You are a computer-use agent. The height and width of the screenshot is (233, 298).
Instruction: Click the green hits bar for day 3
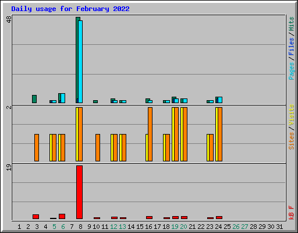coord(34,99)
